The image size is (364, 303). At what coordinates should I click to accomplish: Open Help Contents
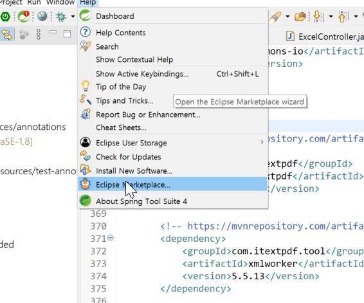pyautogui.click(x=173, y=33)
